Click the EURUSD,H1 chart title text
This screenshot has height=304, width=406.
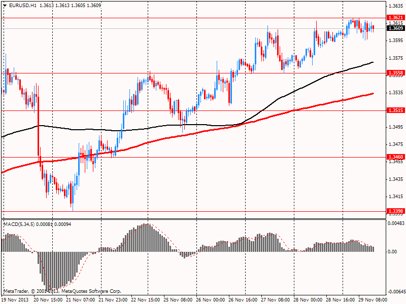coord(22,5)
